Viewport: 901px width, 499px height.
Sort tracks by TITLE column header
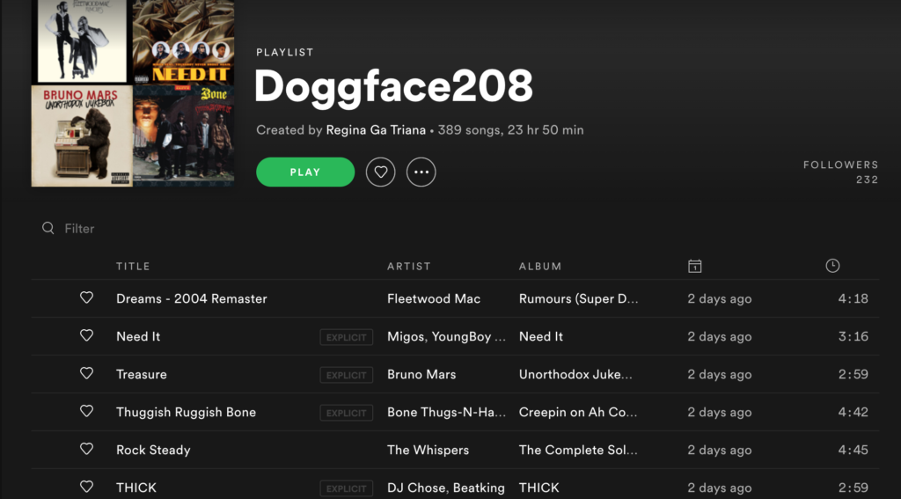coord(133,266)
